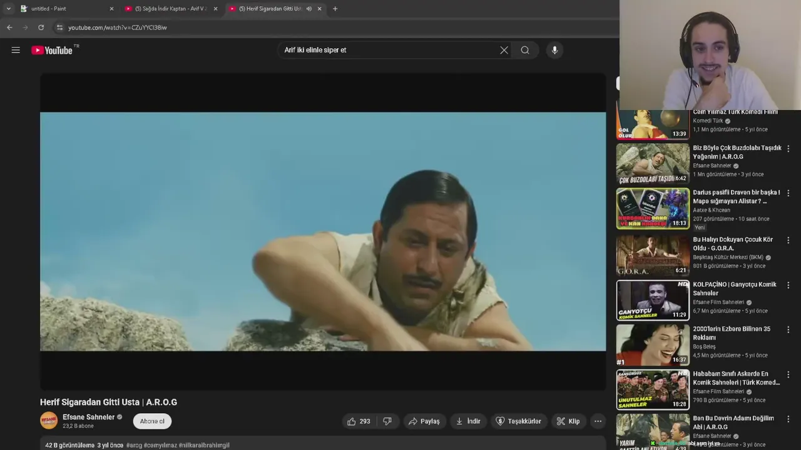Open tab search dropdown arrow
The height and width of the screenshot is (450, 801).
point(8,9)
